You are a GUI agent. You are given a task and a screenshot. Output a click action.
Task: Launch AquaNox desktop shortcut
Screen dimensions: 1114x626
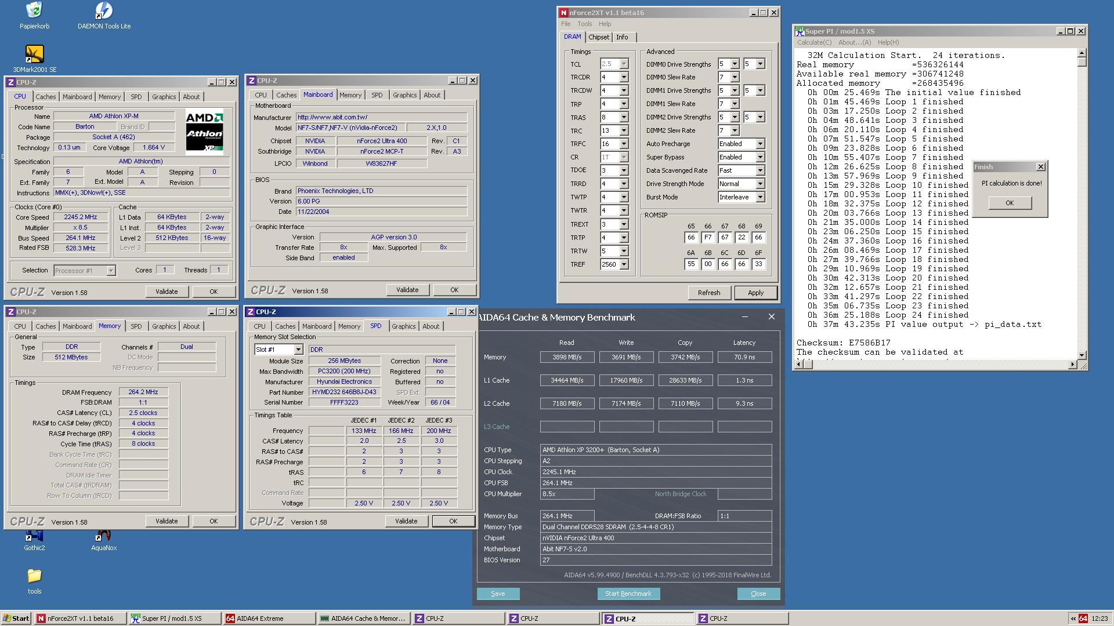[x=104, y=540]
